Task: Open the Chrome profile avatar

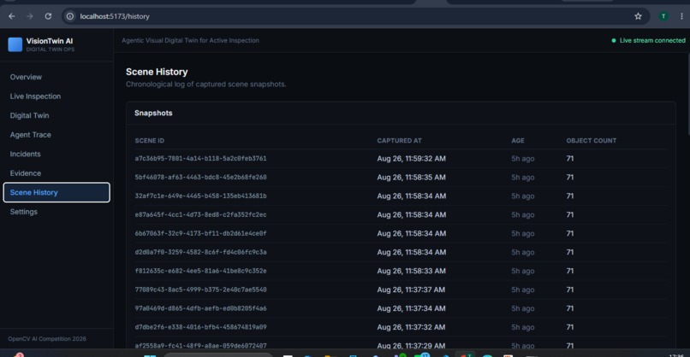Action: (x=663, y=16)
